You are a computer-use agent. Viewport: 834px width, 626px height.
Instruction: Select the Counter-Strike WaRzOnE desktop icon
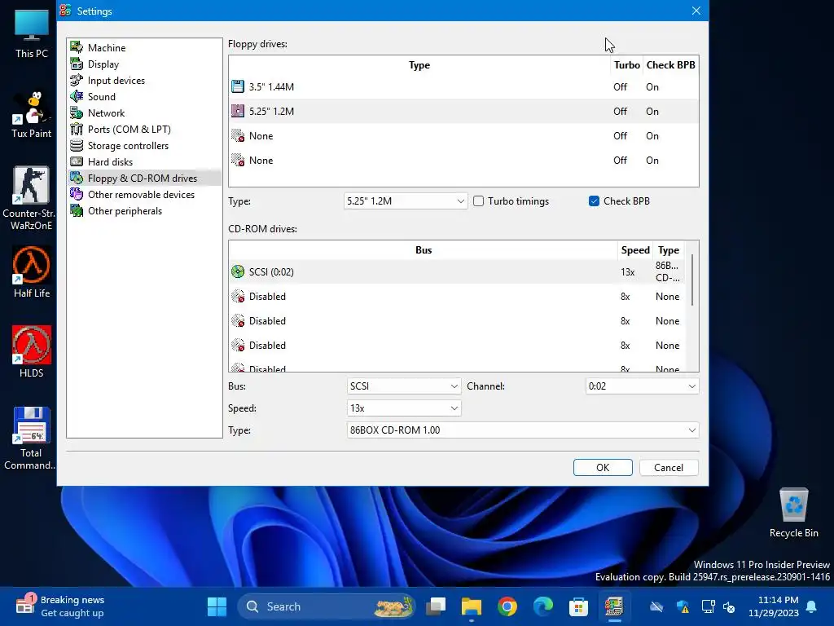pyautogui.click(x=32, y=198)
